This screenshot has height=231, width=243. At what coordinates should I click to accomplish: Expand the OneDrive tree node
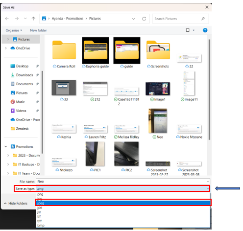[x=6, y=48]
